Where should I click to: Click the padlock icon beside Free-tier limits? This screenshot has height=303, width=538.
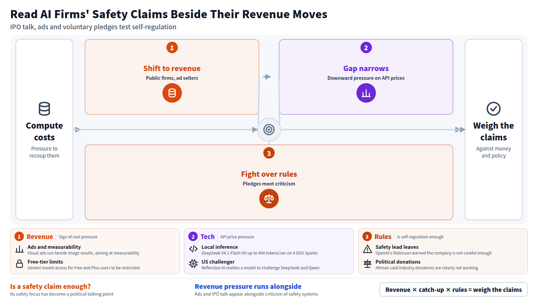(x=20, y=264)
